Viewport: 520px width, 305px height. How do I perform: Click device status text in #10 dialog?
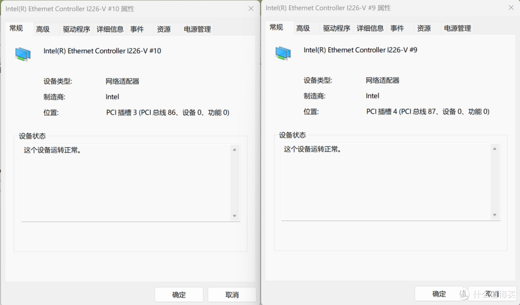52,150
